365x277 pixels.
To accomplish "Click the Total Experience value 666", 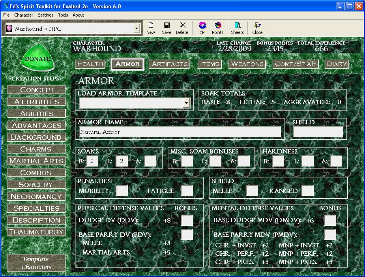I will pos(322,49).
